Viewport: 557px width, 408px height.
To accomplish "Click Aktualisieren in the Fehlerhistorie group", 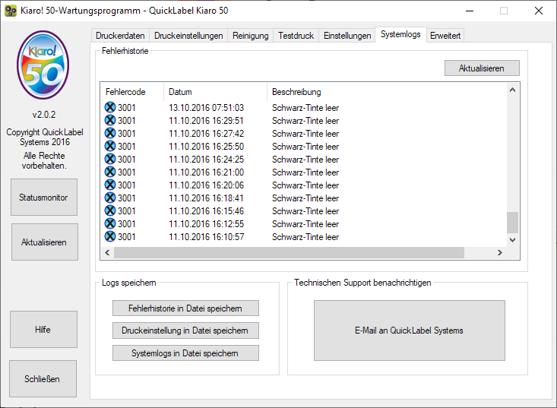I will (482, 68).
